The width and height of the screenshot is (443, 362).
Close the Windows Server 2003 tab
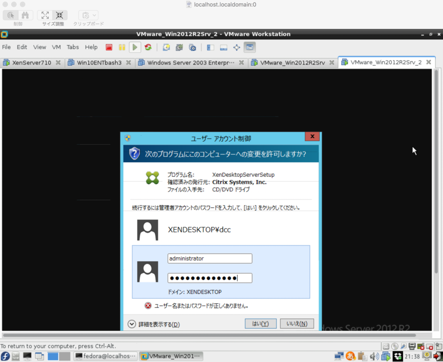[241, 62]
